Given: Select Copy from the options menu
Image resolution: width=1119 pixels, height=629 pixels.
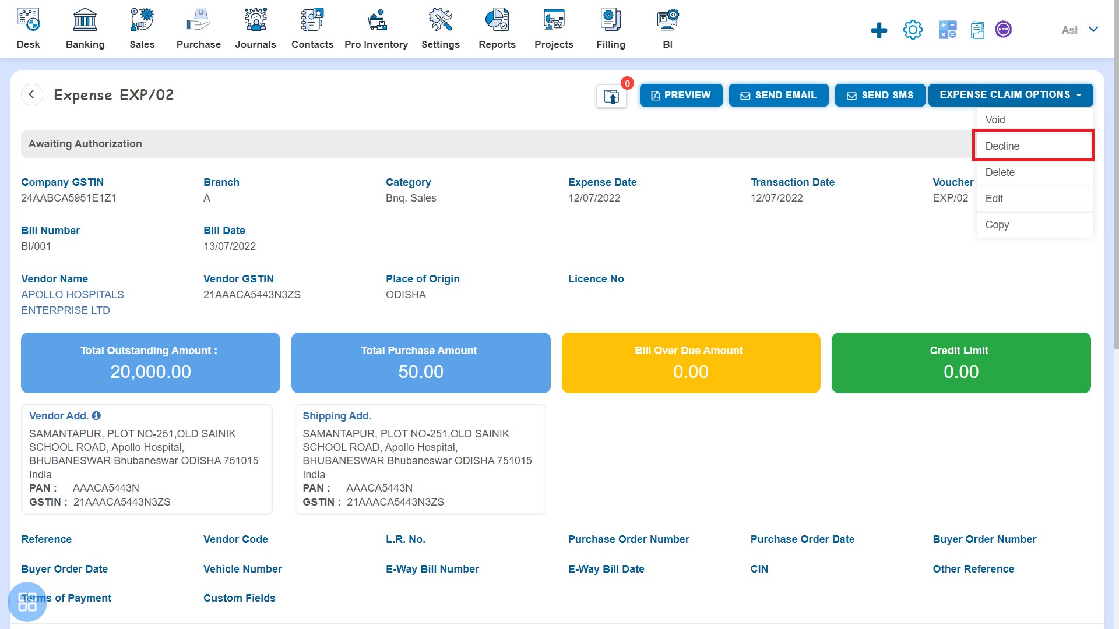Looking at the screenshot, I should tap(1034, 225).
